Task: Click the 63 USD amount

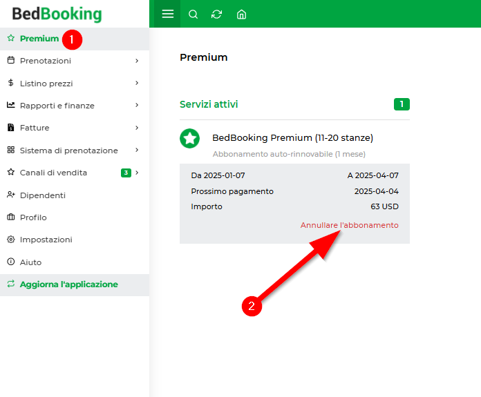Action: point(384,206)
